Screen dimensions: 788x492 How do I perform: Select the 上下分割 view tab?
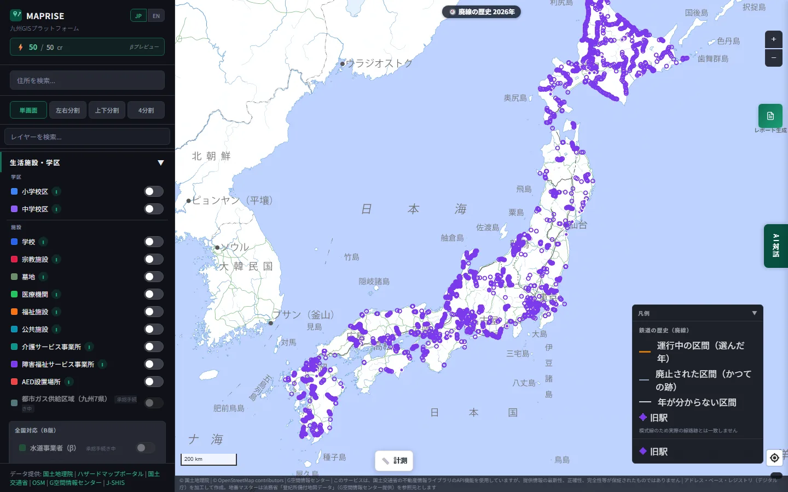[107, 110]
